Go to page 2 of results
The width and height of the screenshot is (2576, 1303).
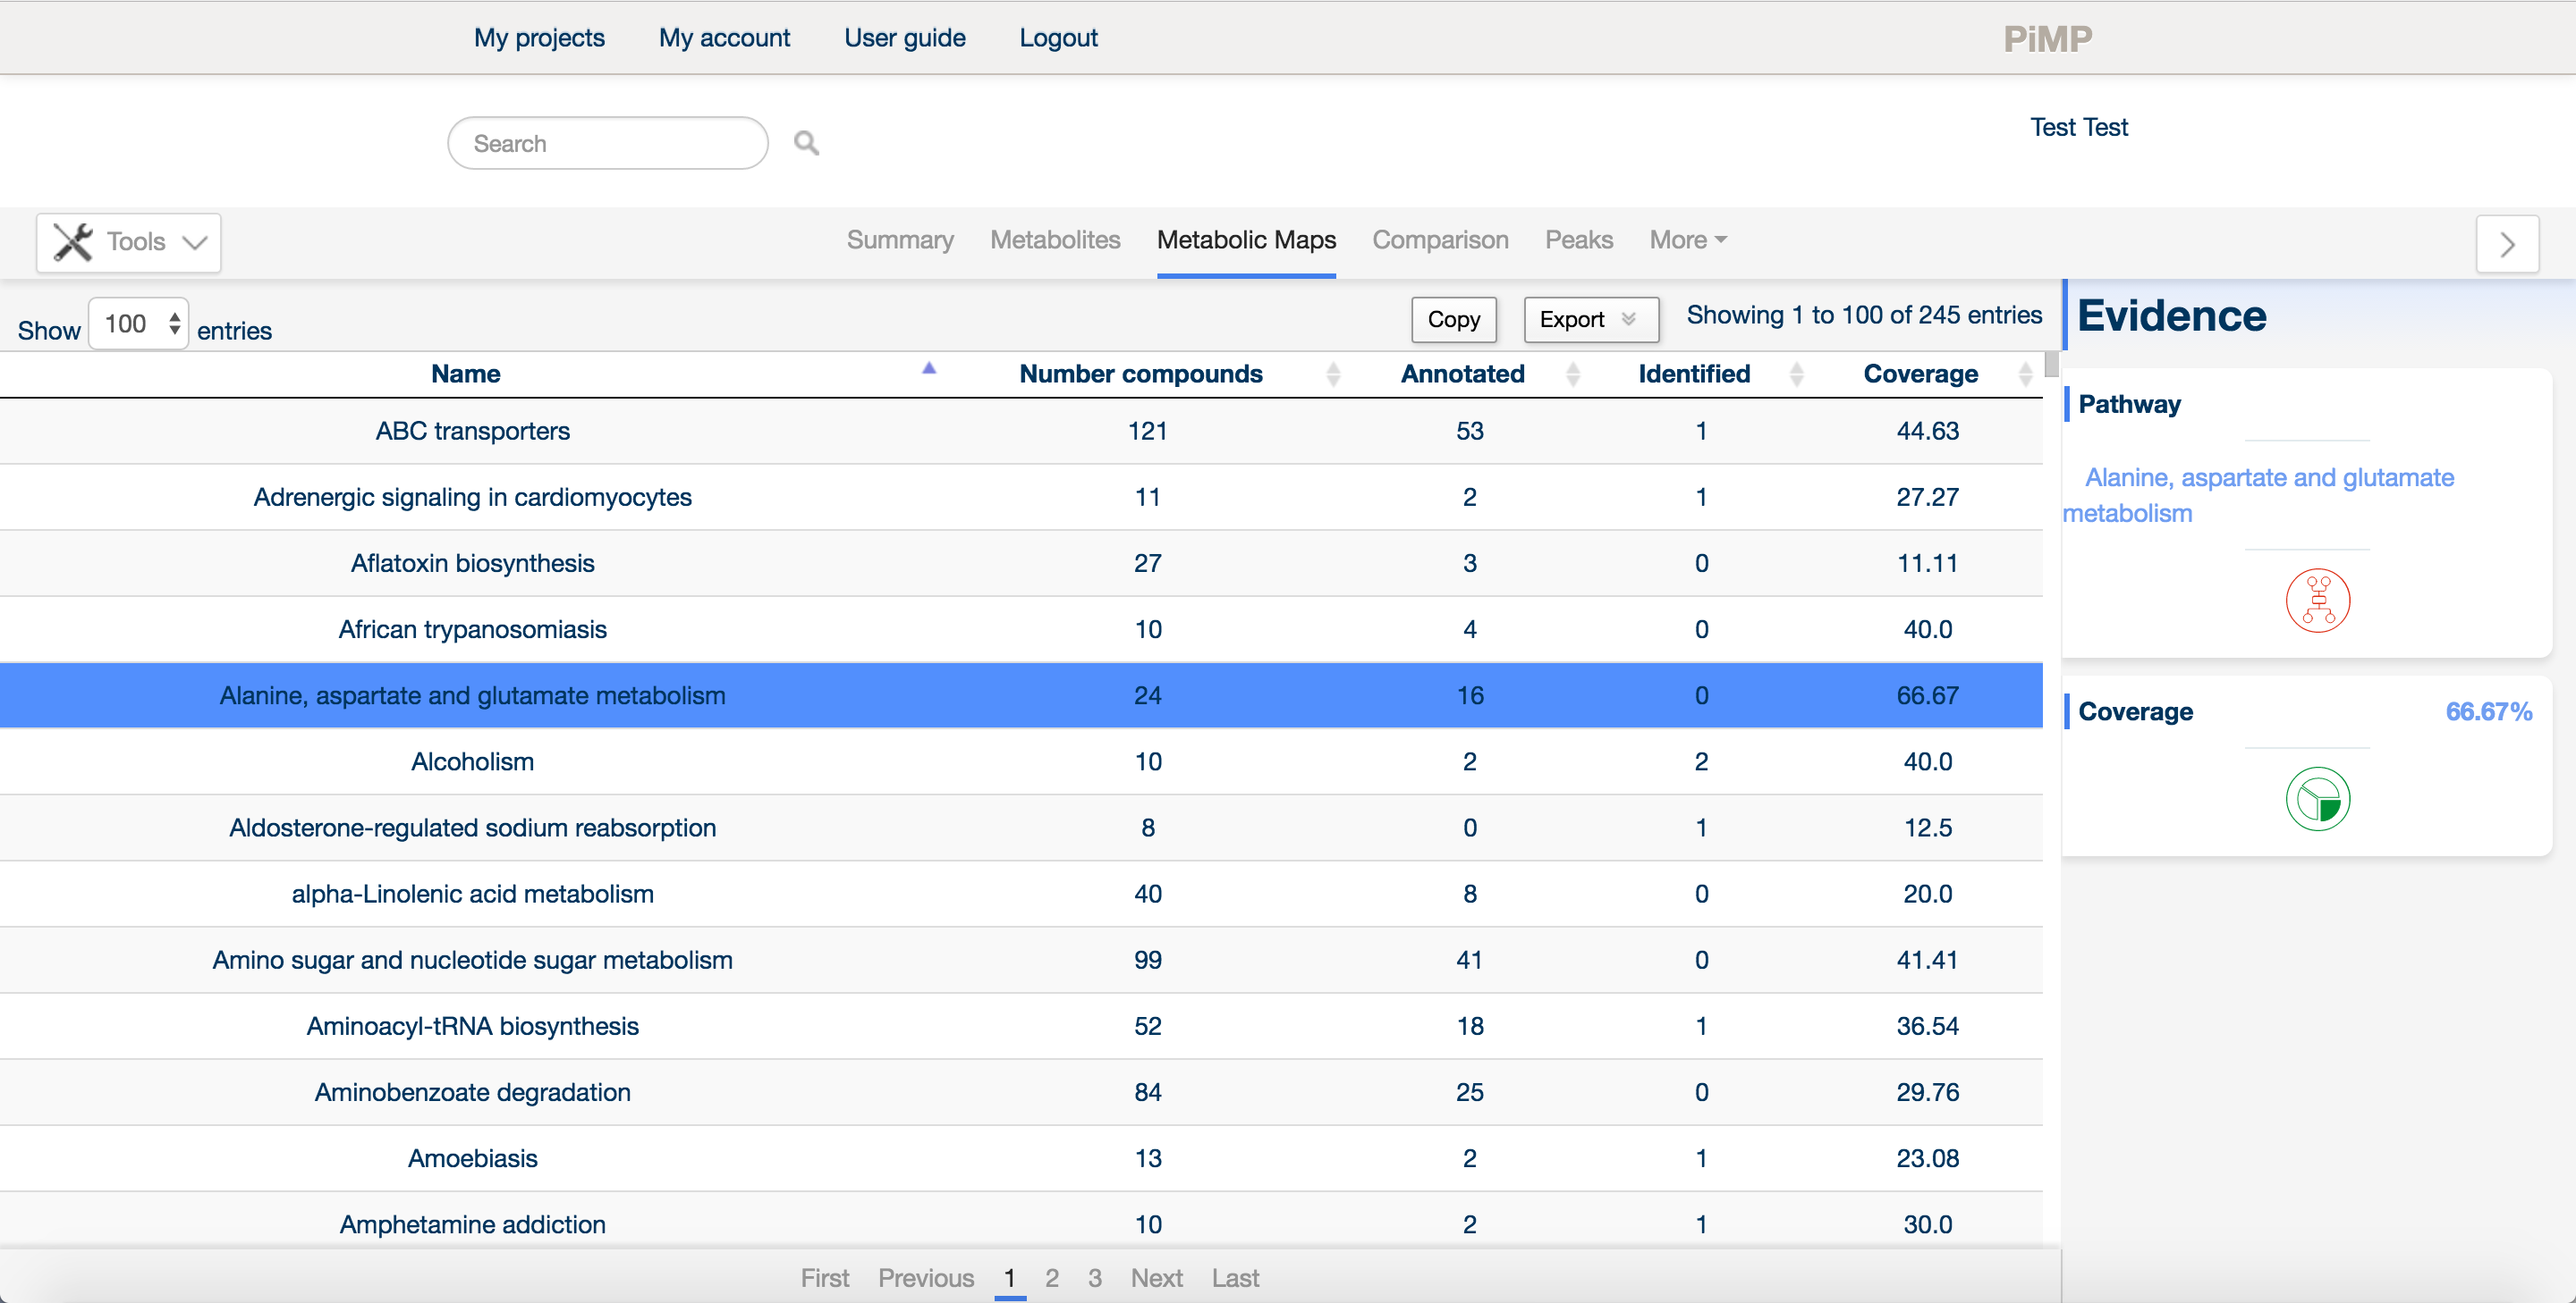(1051, 1278)
